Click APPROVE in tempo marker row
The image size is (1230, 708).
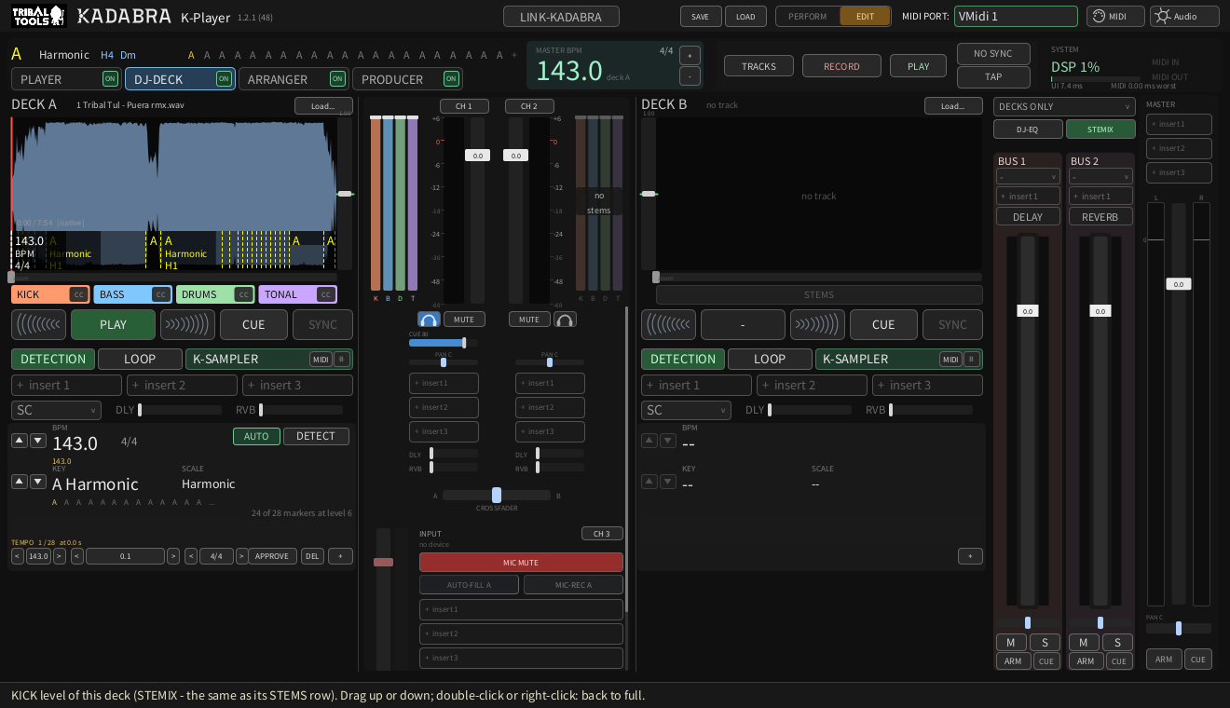(x=272, y=556)
